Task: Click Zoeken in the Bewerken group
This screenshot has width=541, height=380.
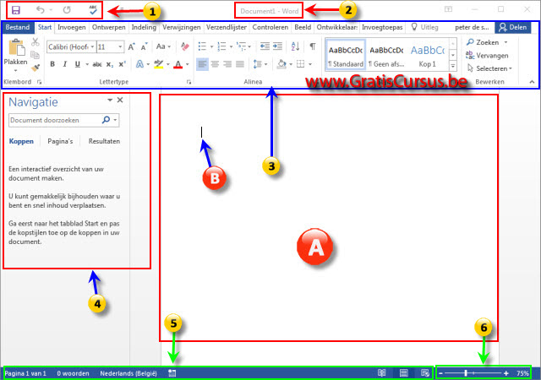Action: click(x=487, y=42)
